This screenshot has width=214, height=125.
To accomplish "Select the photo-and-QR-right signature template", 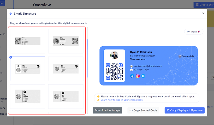I will (66, 41).
